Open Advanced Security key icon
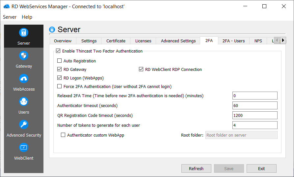Screen dimensions: 294x177 point(24,125)
